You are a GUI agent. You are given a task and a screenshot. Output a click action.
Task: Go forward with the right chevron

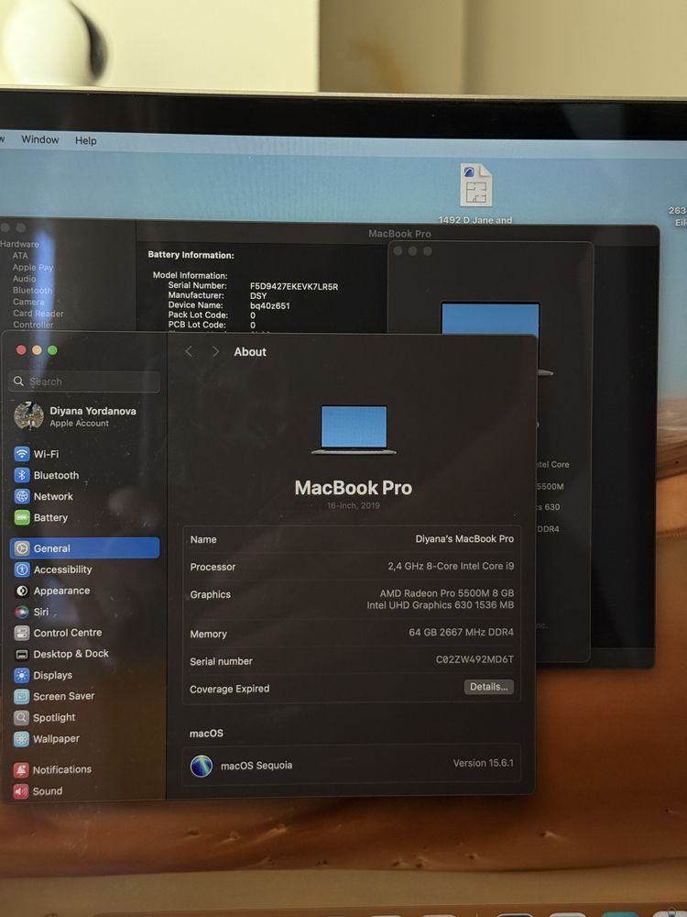[215, 351]
